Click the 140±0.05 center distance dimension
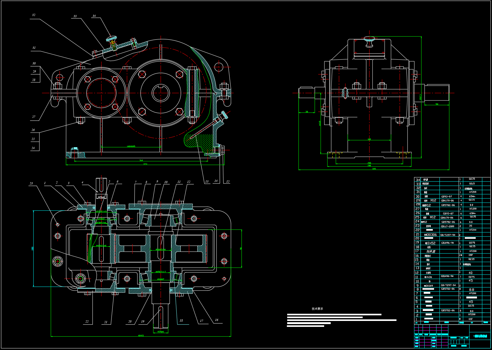Image resolution: width=492 pixels, height=350 pixels. (131, 146)
